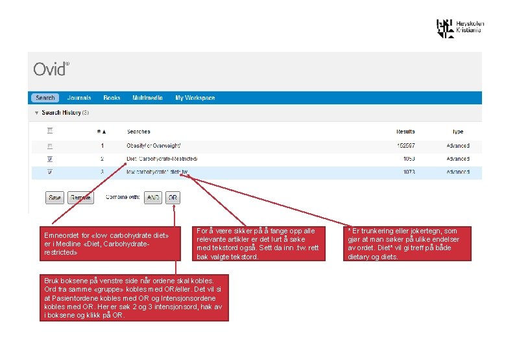Uncheck search 2 Diet Carbohydrate-Restricted checkbox

click(50, 159)
